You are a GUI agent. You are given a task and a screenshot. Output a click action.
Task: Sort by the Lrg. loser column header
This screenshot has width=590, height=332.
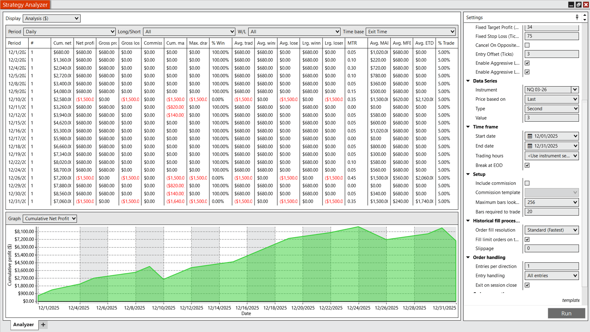coord(334,43)
